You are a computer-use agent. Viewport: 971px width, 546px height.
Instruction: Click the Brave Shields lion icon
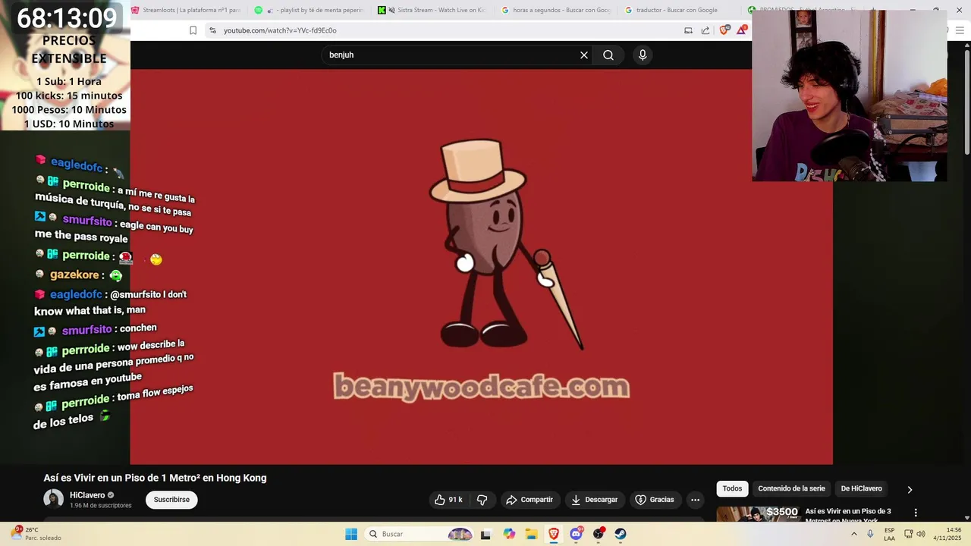[724, 30]
